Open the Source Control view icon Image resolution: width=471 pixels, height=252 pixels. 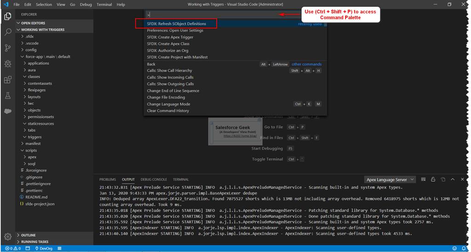point(8,48)
